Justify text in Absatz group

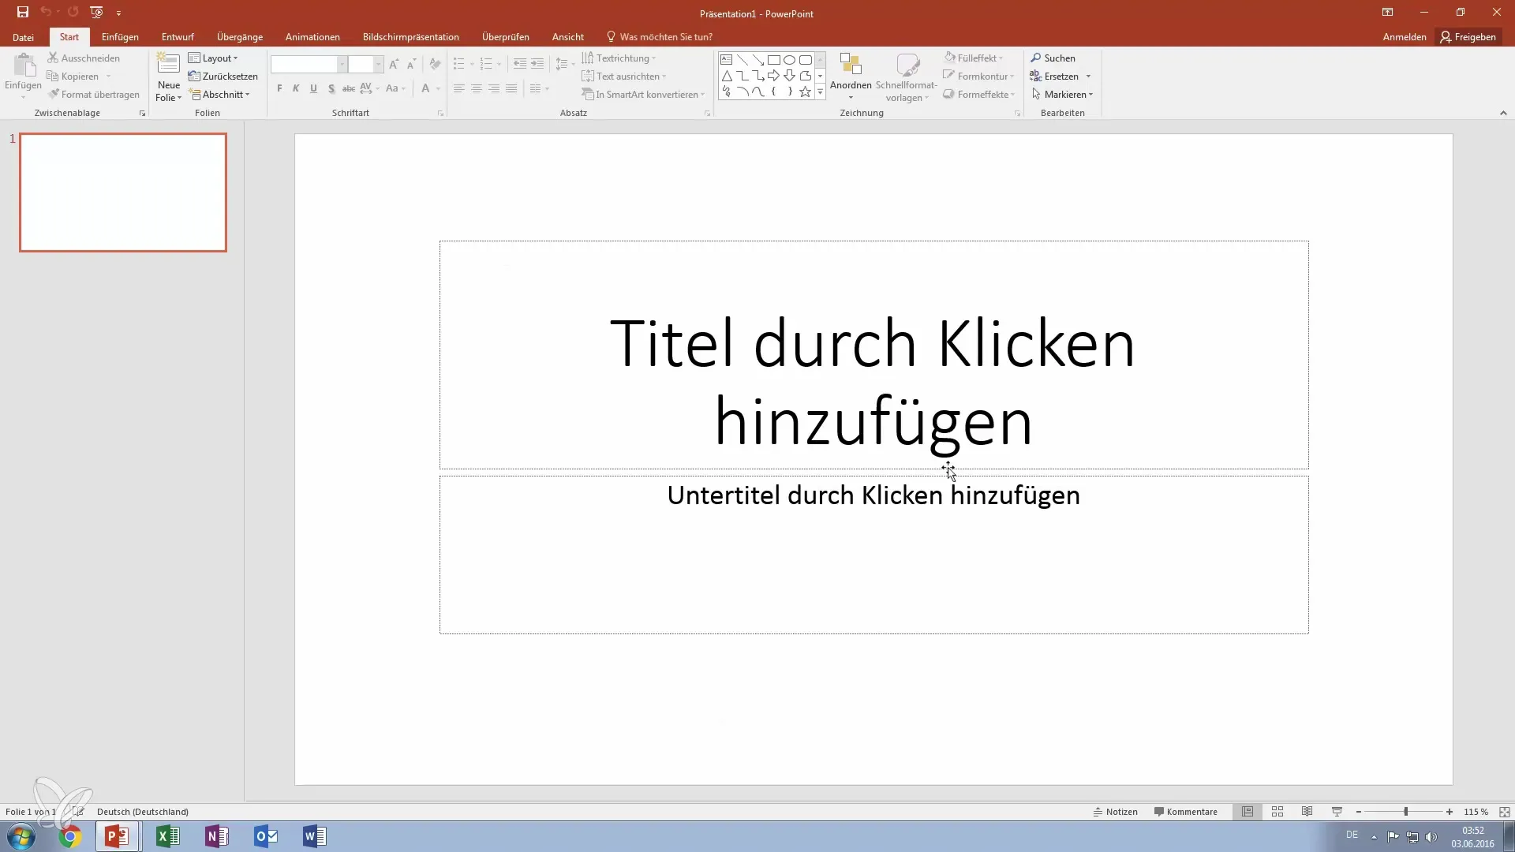[511, 88]
